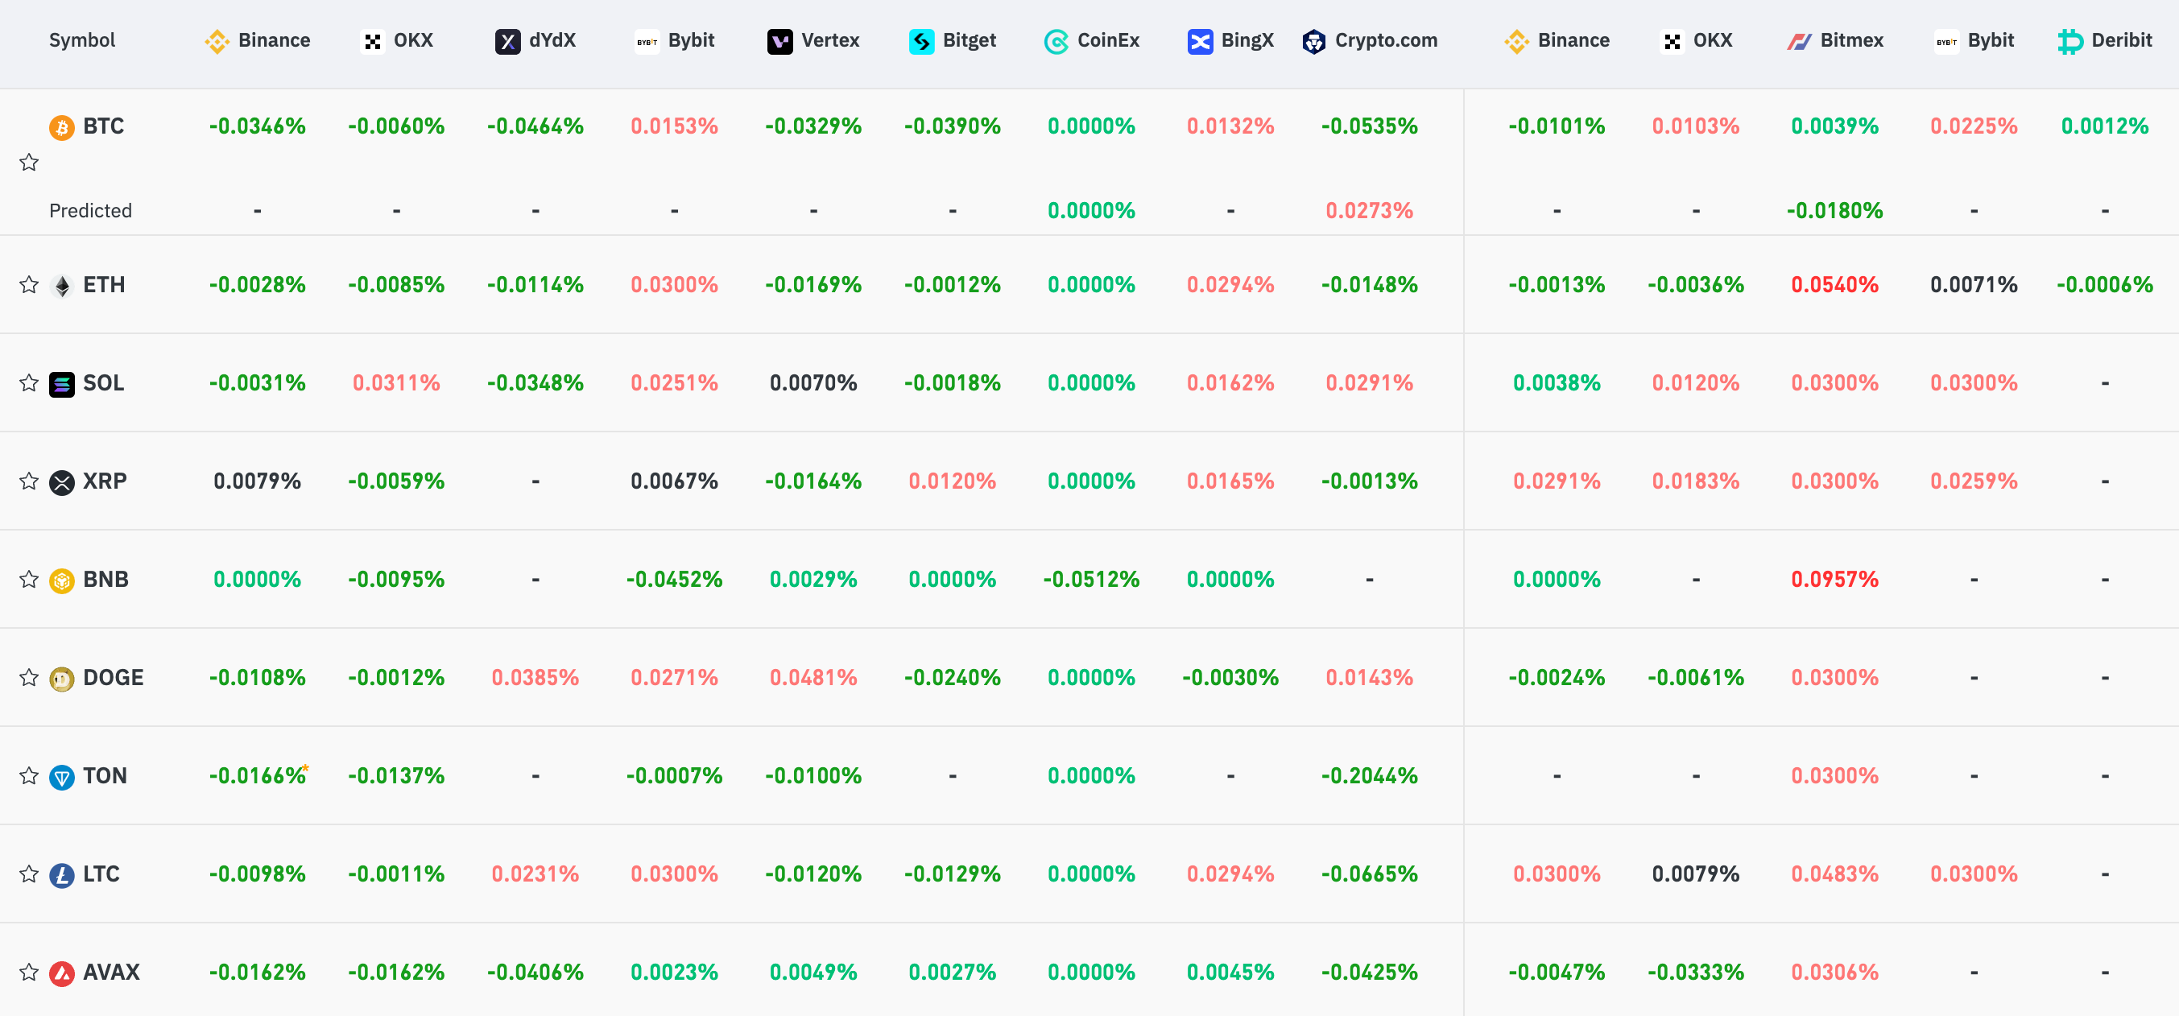The height and width of the screenshot is (1016, 2179).
Task: Open the BNB symbol link
Action: (x=105, y=580)
